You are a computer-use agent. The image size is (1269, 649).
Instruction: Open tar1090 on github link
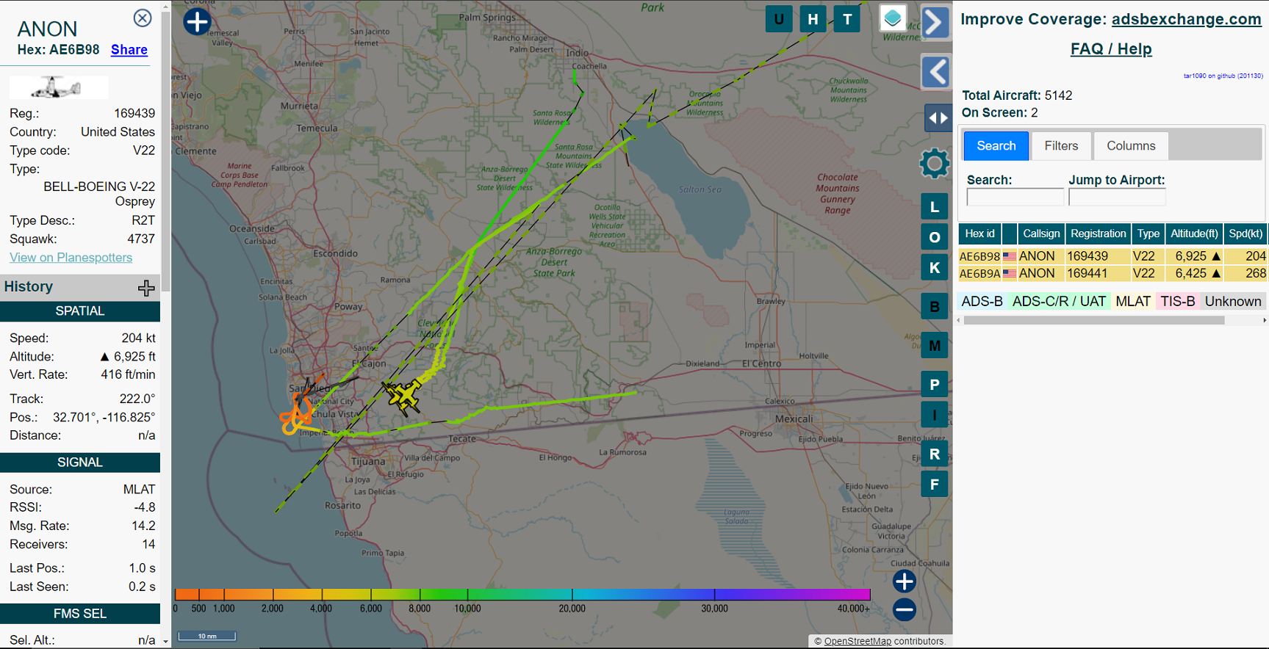click(x=1223, y=76)
